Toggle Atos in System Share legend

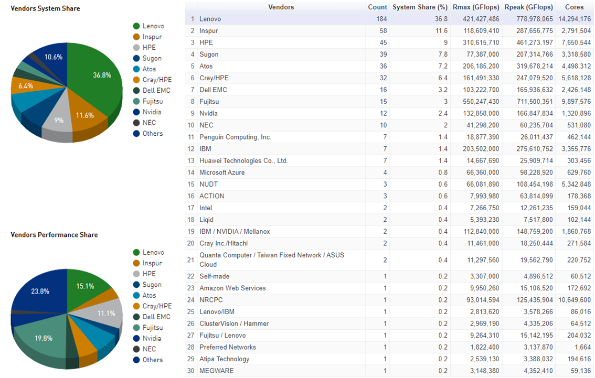tap(145, 69)
